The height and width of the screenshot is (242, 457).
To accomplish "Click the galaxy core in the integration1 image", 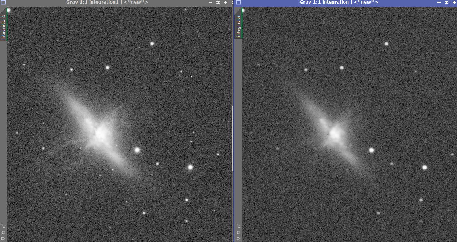I will coord(100,134).
